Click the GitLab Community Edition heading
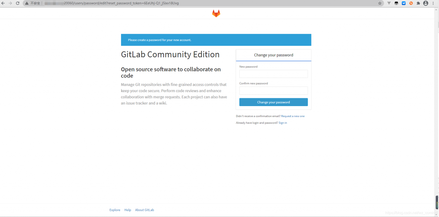The image size is (439, 217). (x=170, y=55)
